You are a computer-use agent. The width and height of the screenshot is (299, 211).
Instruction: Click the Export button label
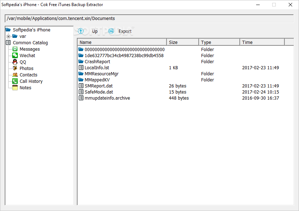click(x=125, y=31)
